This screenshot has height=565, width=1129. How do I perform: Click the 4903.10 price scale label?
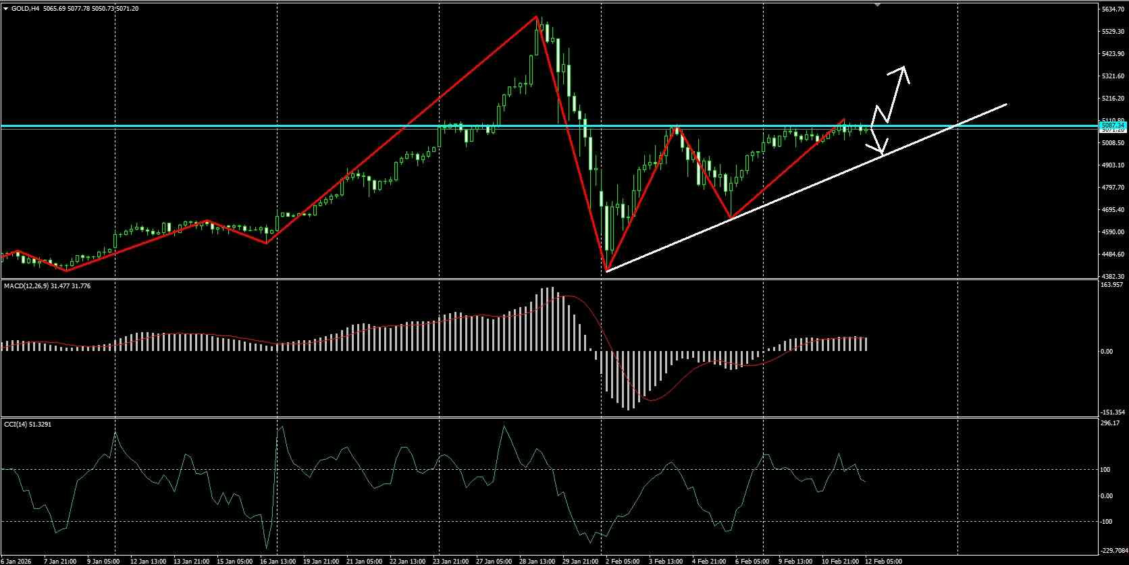[1113, 165]
